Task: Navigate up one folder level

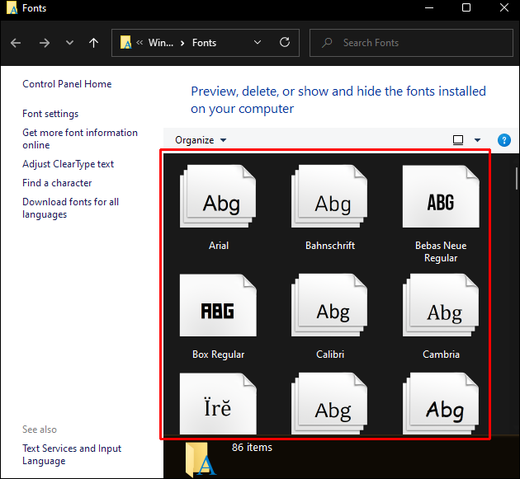Action: 93,43
